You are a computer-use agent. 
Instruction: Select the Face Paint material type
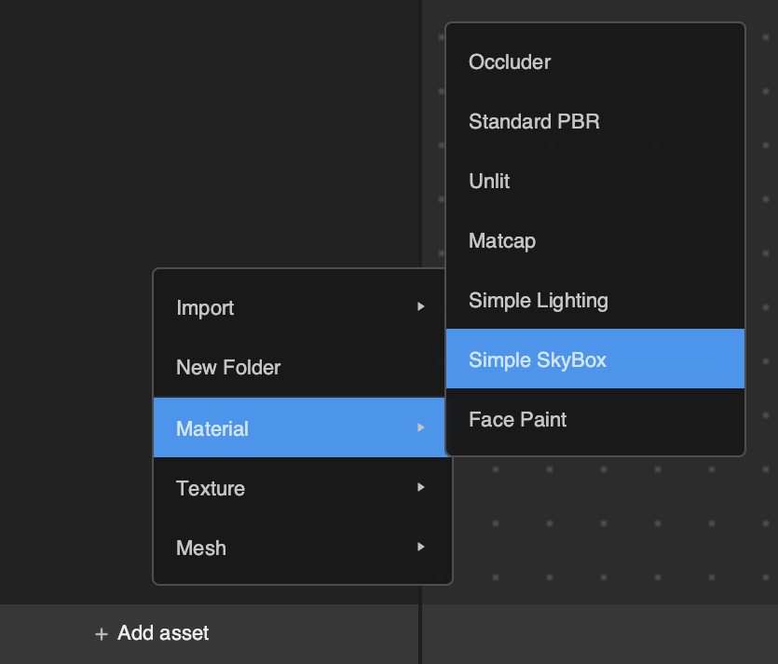coord(517,419)
